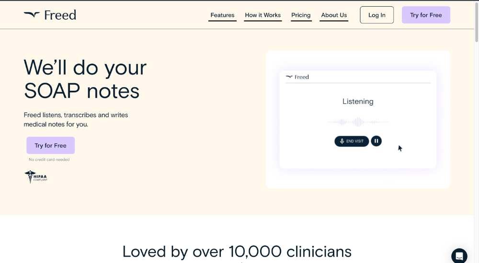The height and width of the screenshot is (263, 479).
Task: Click the 'Listening' status text
Action: click(x=358, y=101)
